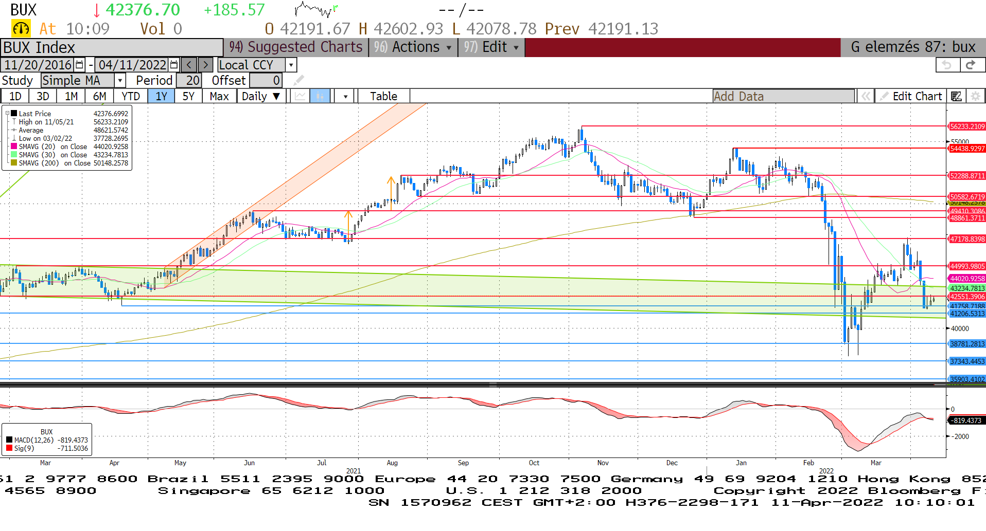Select the 3D range tab

pos(43,96)
